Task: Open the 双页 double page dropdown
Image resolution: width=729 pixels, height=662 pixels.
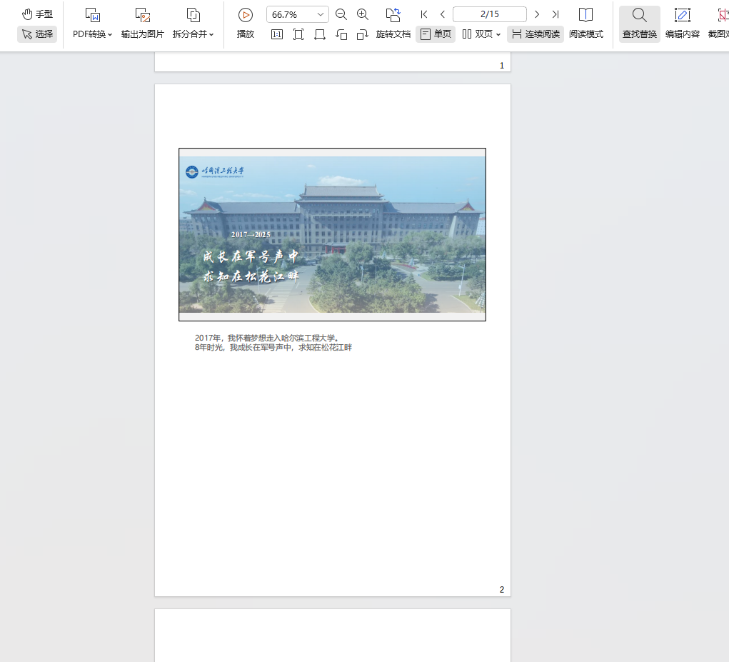Action: [x=481, y=34]
